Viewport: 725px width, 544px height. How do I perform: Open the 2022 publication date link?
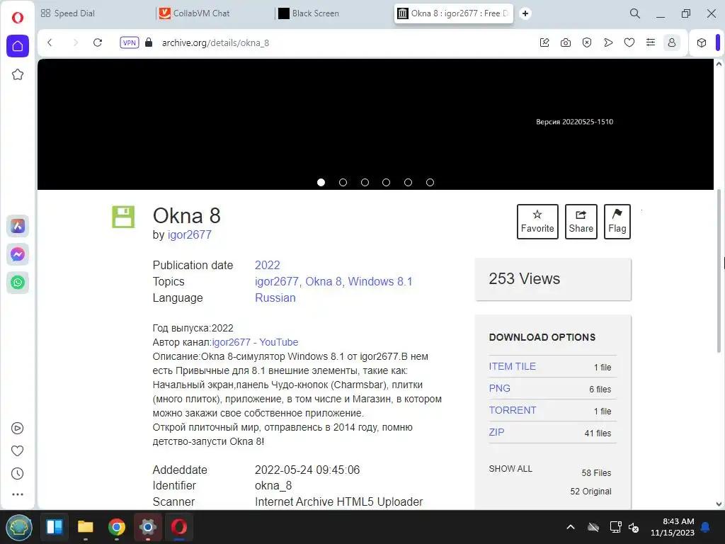click(267, 265)
